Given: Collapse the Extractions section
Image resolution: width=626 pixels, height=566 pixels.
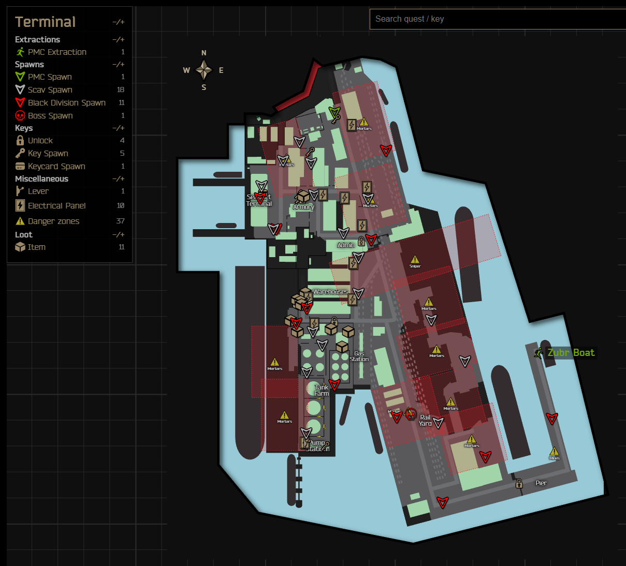Looking at the screenshot, I should [119, 40].
